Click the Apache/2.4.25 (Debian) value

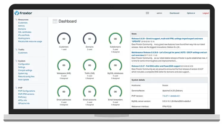click(172, 91)
